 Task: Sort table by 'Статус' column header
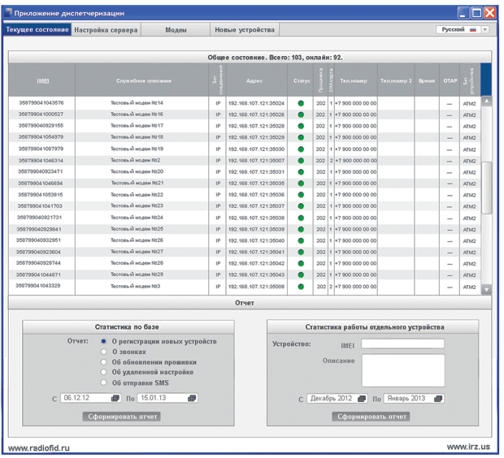coord(301,80)
